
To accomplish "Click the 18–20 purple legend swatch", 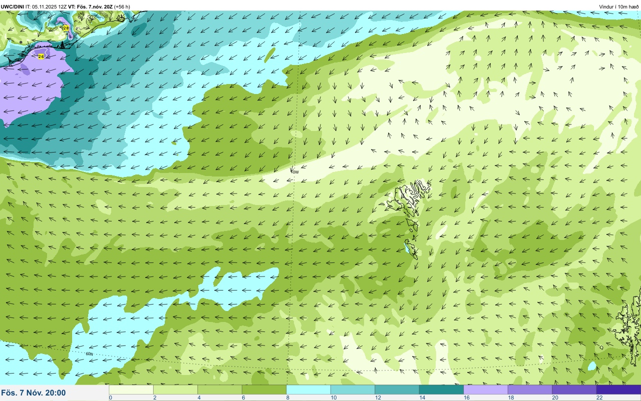I will [x=530, y=389].
